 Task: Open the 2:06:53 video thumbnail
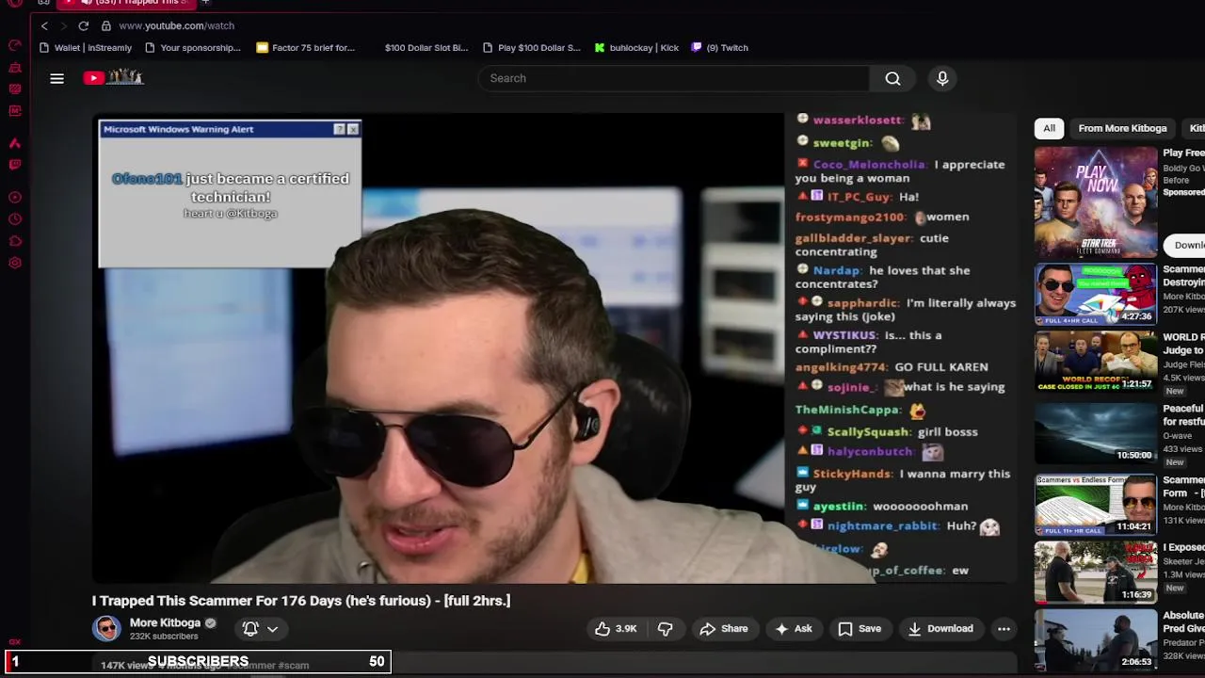tap(1096, 640)
